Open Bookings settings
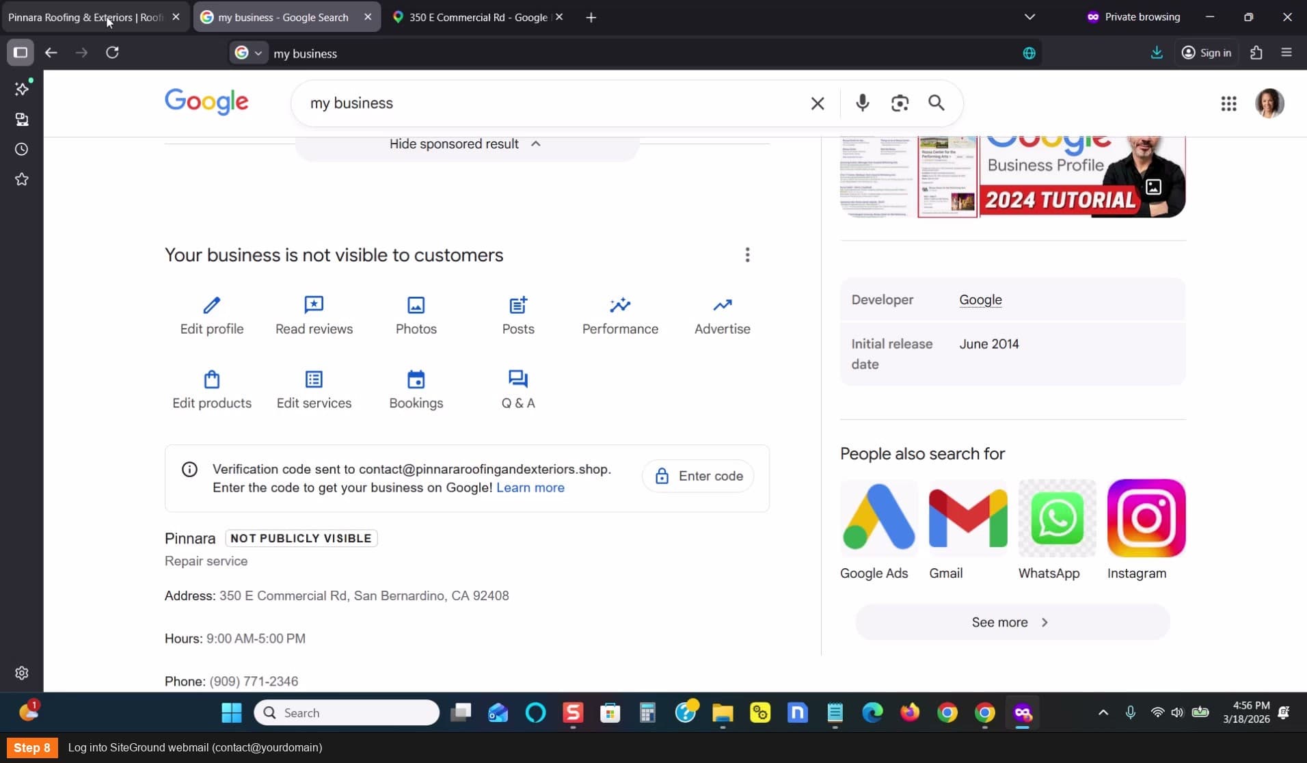Viewport: 1307px width, 763px height. [x=416, y=390]
